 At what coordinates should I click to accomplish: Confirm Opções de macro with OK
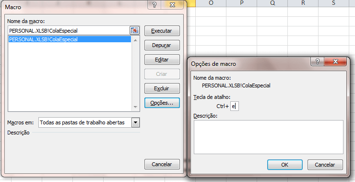pos(285,165)
